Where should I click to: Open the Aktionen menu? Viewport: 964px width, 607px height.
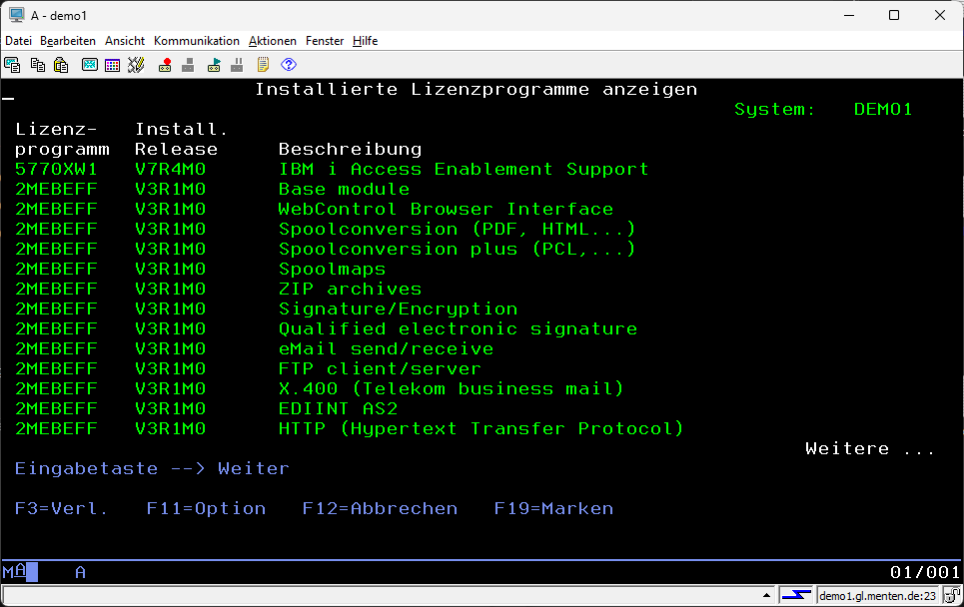272,41
